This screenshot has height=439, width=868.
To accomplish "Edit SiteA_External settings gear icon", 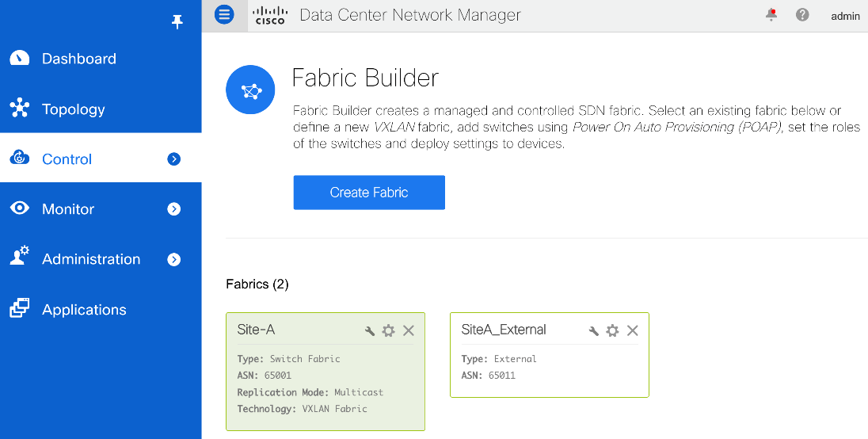I will tap(612, 331).
